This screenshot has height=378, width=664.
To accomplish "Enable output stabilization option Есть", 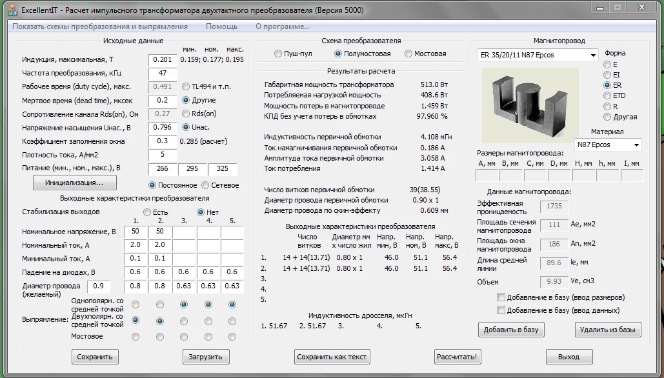I will tap(147, 212).
